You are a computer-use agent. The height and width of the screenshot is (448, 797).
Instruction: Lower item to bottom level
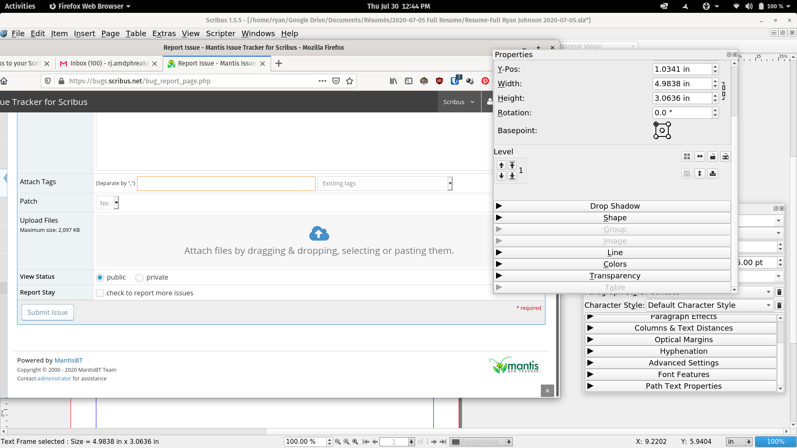coord(512,176)
